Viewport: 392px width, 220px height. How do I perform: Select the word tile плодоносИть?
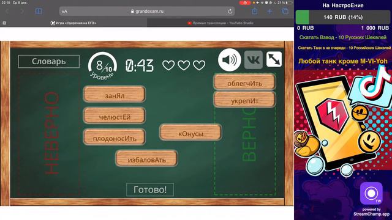115,137
